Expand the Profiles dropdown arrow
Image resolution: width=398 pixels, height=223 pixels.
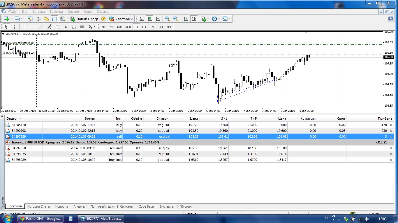(22, 19)
